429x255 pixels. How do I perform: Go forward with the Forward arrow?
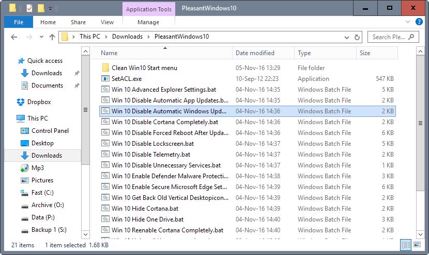(x=29, y=37)
